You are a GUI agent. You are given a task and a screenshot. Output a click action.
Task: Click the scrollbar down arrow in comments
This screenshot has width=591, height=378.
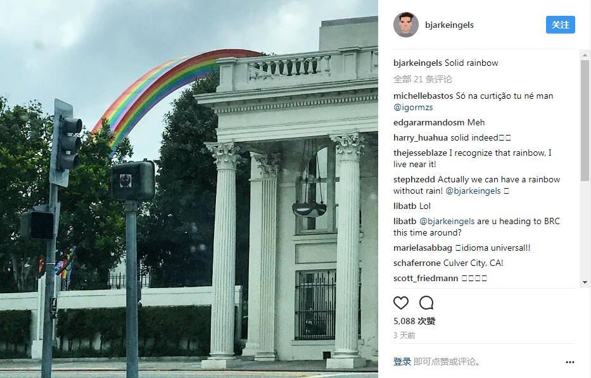pos(585,282)
